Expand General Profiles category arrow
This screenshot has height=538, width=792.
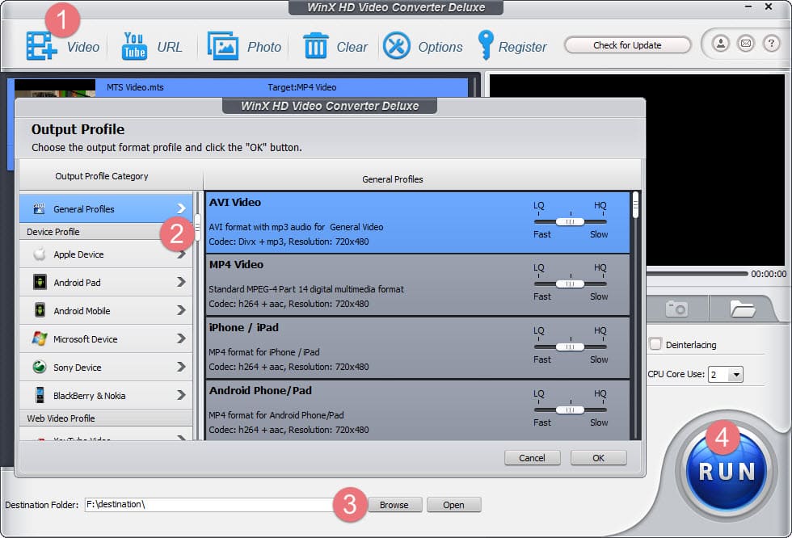(181, 208)
